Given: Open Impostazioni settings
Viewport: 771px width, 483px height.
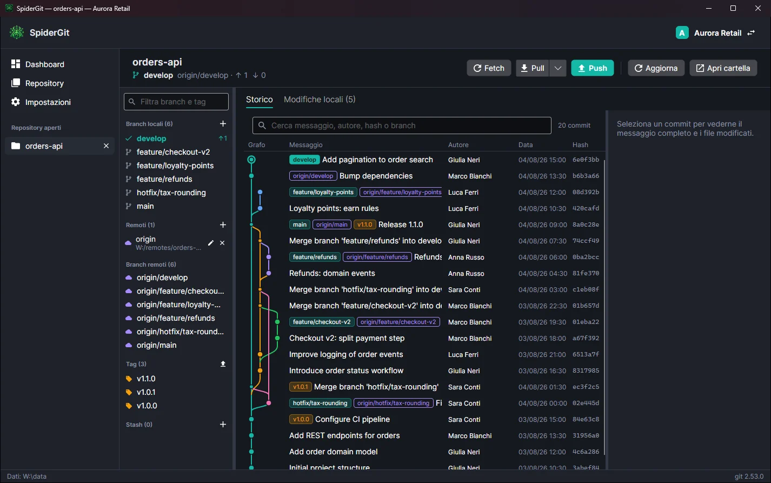Looking at the screenshot, I should tap(59, 102).
